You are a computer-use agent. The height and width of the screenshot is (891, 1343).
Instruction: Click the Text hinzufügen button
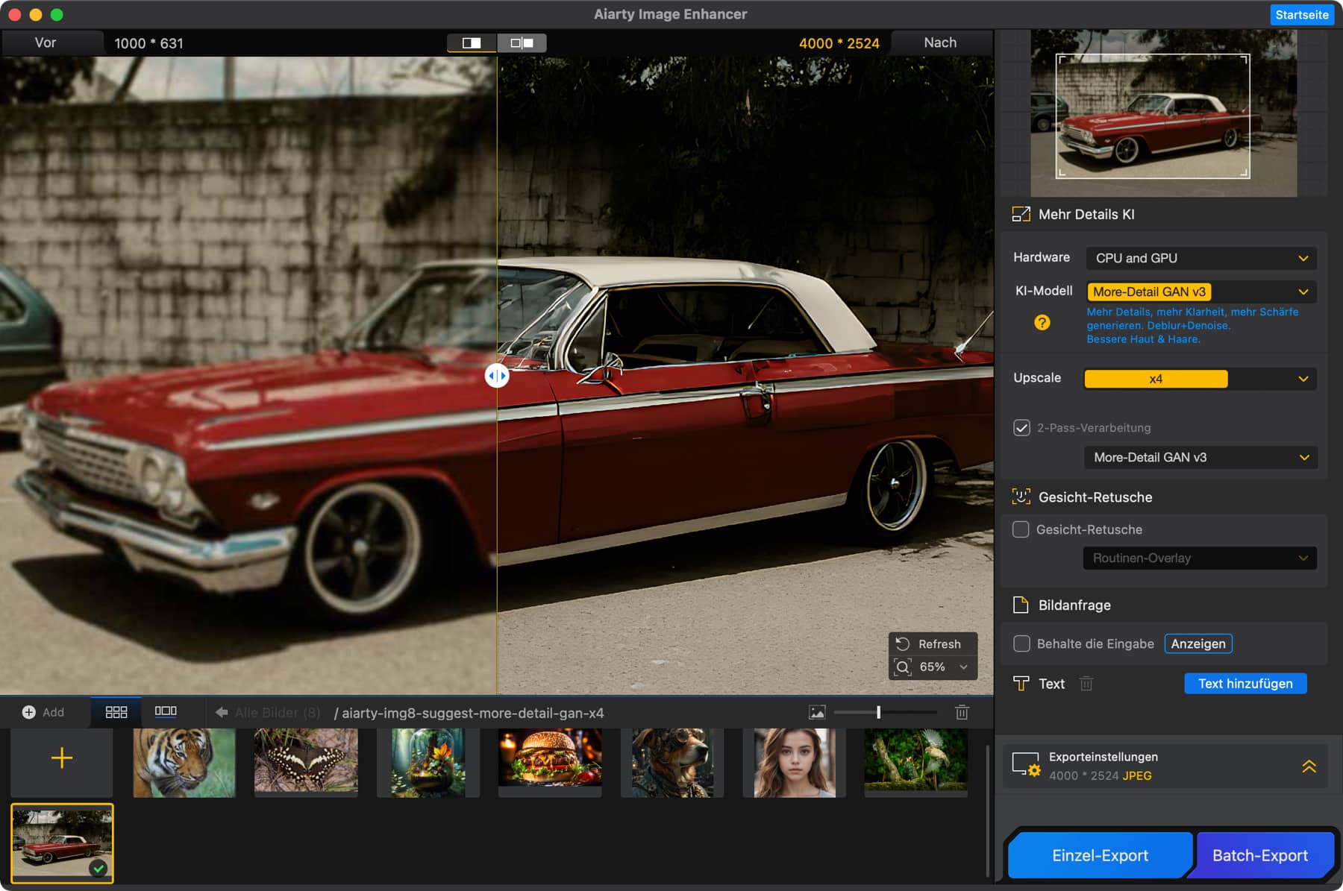pos(1245,684)
